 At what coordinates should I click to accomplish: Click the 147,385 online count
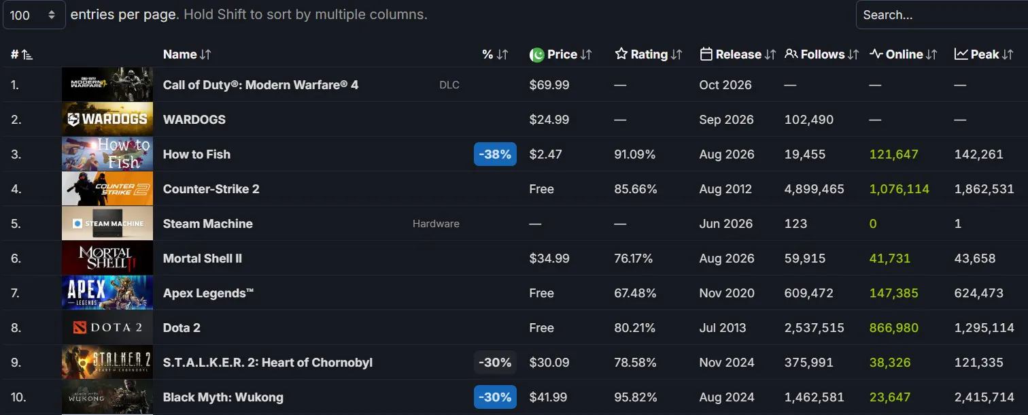(894, 293)
